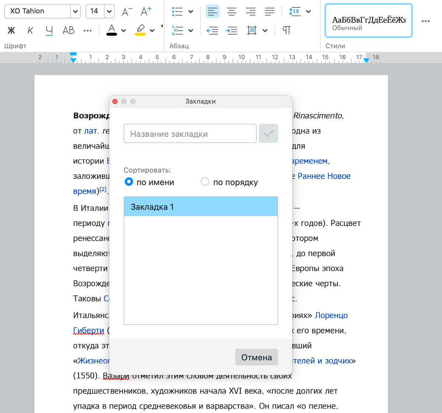Image resolution: width=442 pixels, height=413 pixels.
Task: Select sort по имени radio button
Action: [129, 182]
